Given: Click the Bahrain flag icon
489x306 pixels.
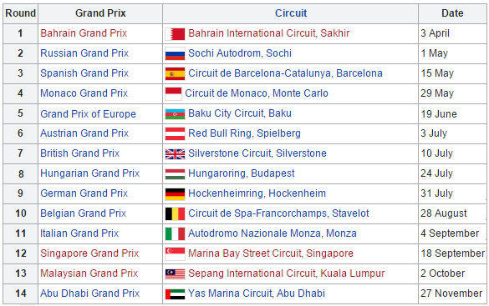Looking at the screenshot, I should [175, 34].
